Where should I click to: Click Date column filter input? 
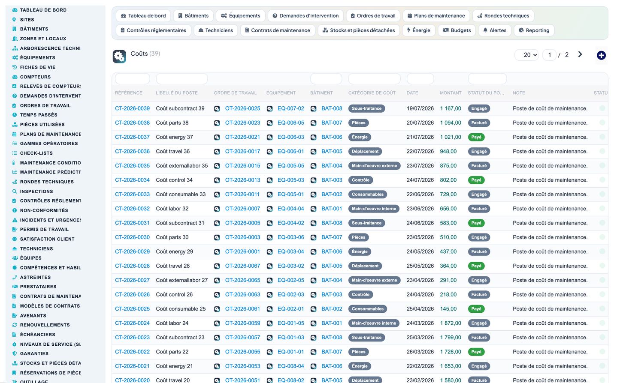420,79
